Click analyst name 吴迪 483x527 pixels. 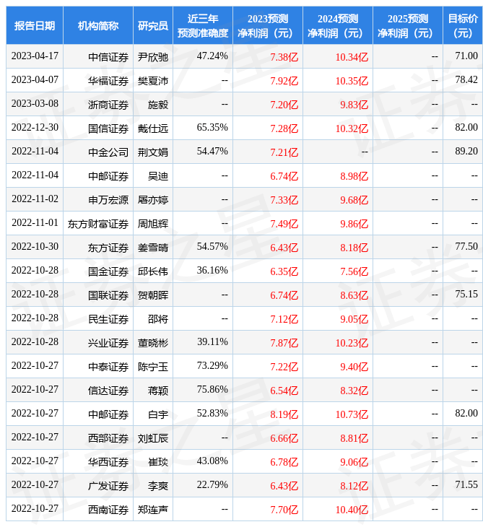click(158, 176)
